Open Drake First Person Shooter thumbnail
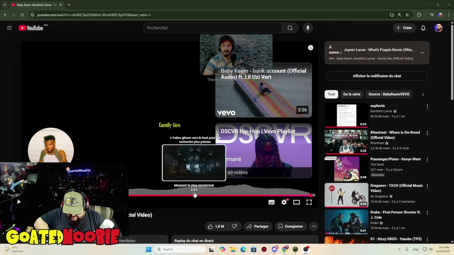454x255 pixels. tap(347, 222)
